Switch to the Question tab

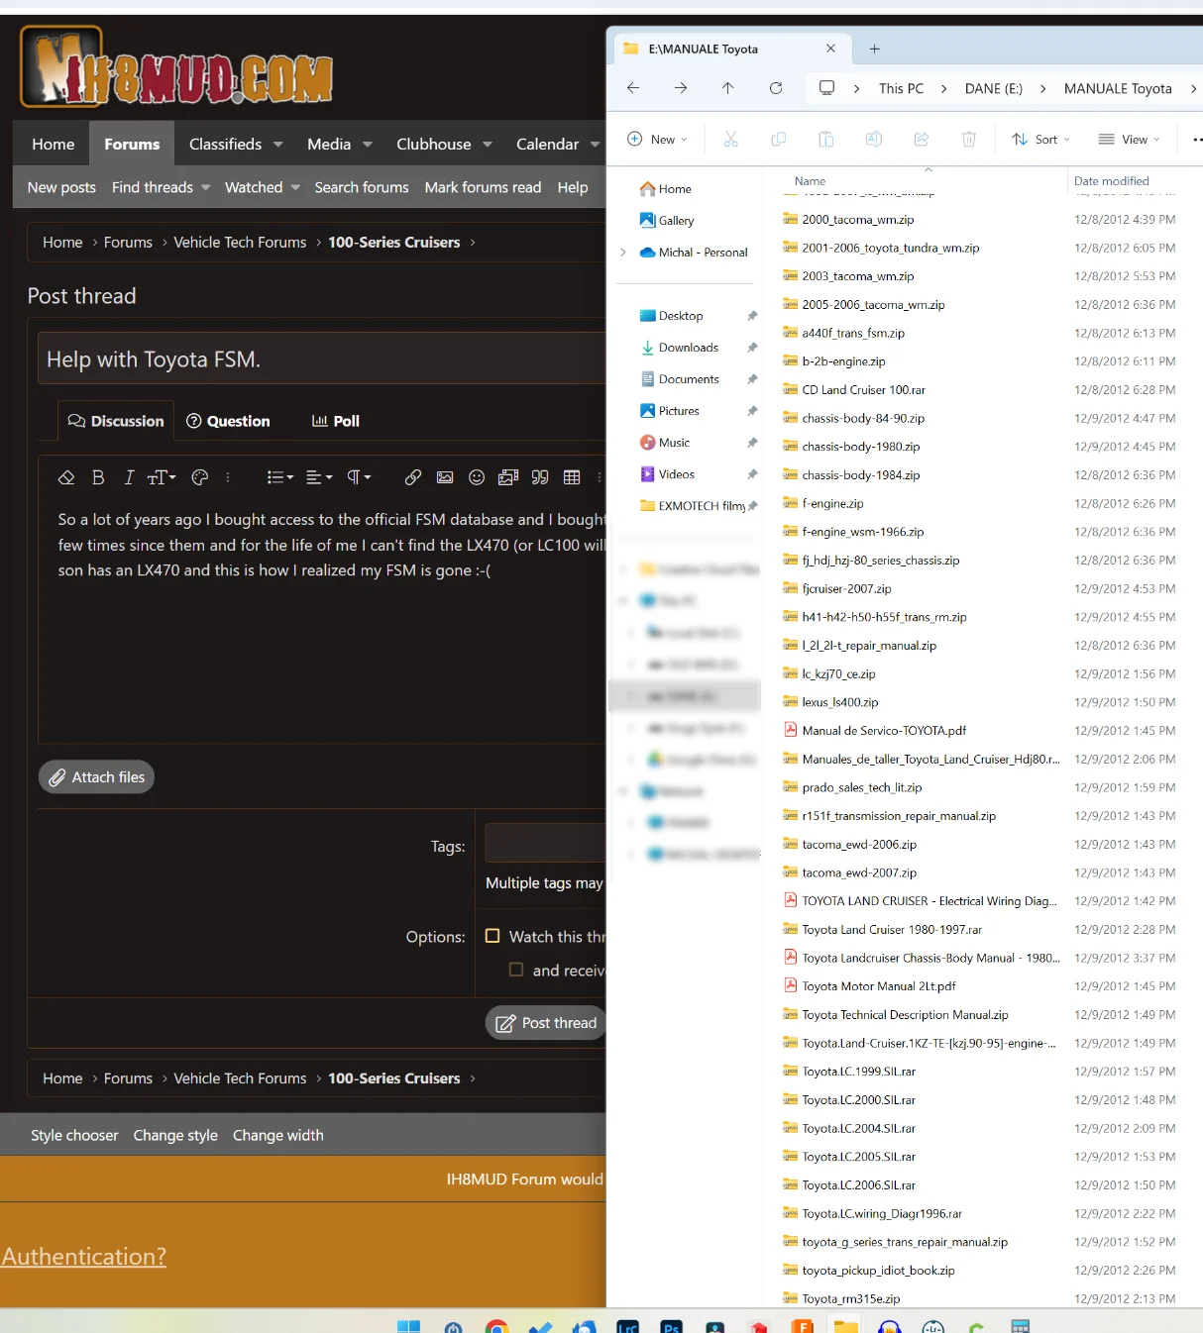click(x=228, y=421)
